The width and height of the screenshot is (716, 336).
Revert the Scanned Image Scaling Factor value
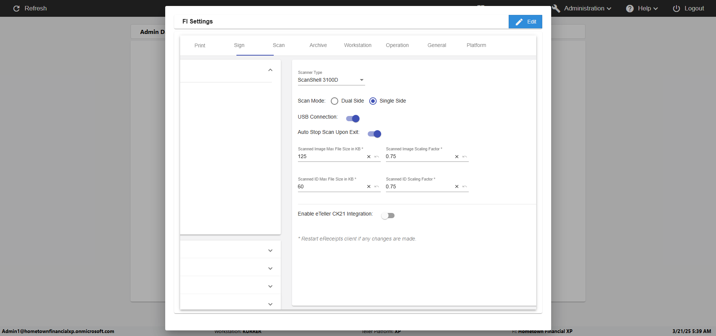pos(465,157)
